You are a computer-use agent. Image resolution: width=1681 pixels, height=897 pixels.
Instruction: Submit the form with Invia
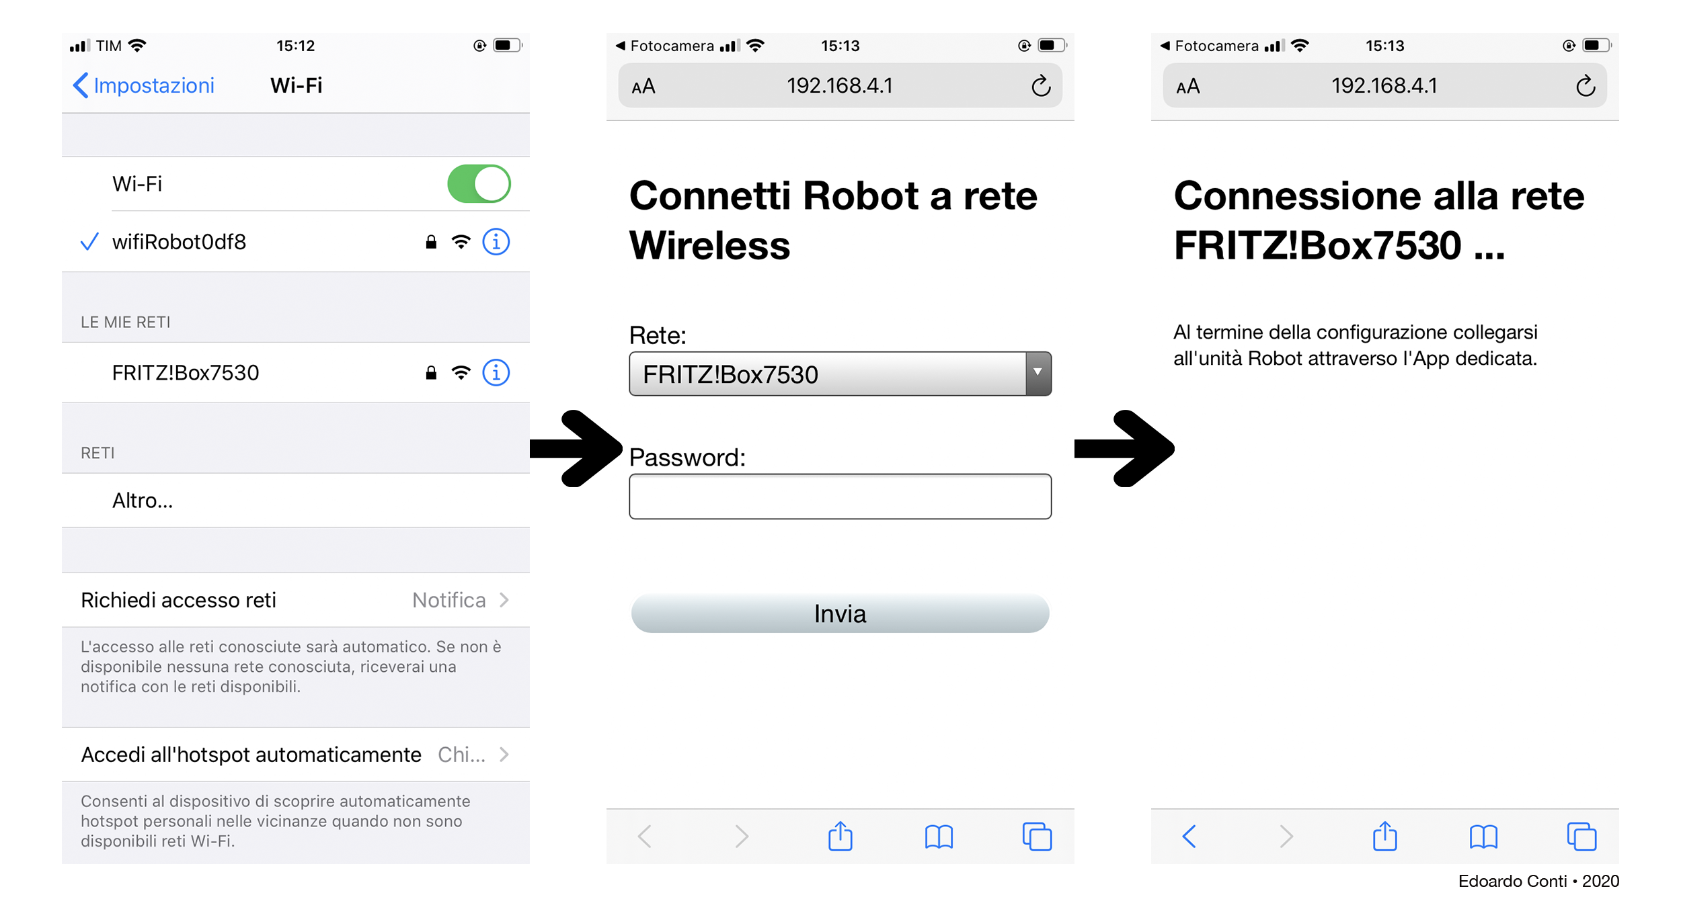tap(840, 613)
